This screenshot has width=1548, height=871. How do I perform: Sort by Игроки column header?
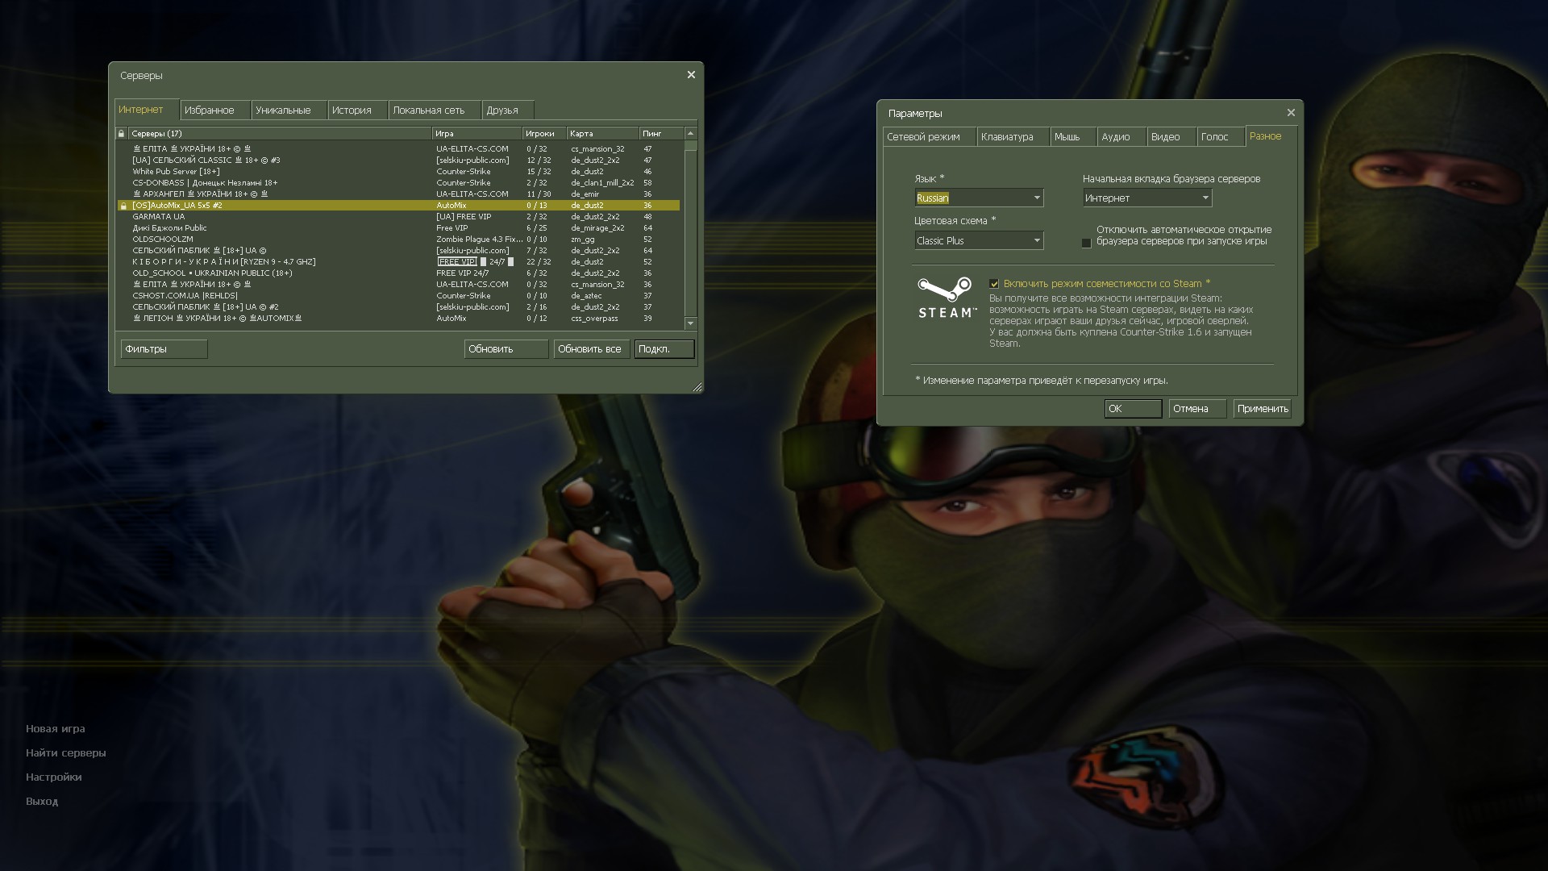pos(544,133)
